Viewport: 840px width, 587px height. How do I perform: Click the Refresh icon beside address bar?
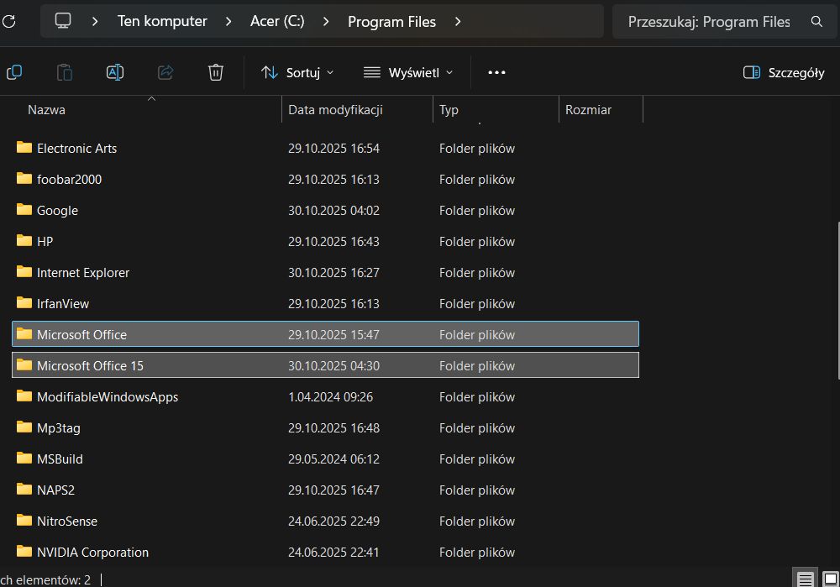tap(9, 22)
